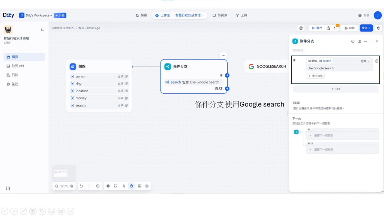Screen dimensions: 384x216
Task: Open 外掛 plugins in the top bar
Action: (x=364, y=15)
